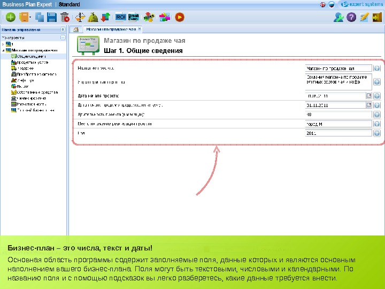
Task: Open Собственные средства in the tree
Action: 35,93
